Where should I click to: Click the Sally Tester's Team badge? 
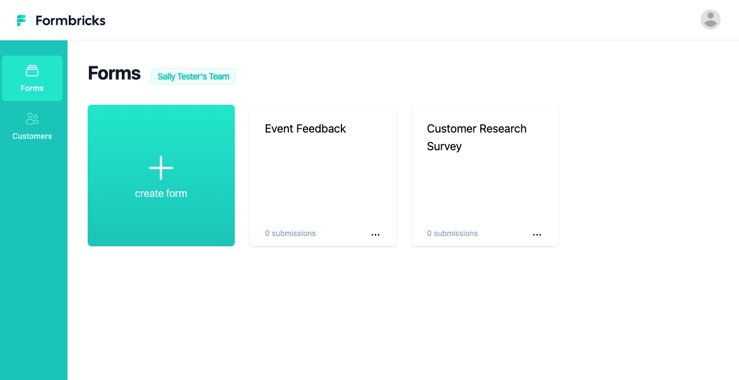193,76
